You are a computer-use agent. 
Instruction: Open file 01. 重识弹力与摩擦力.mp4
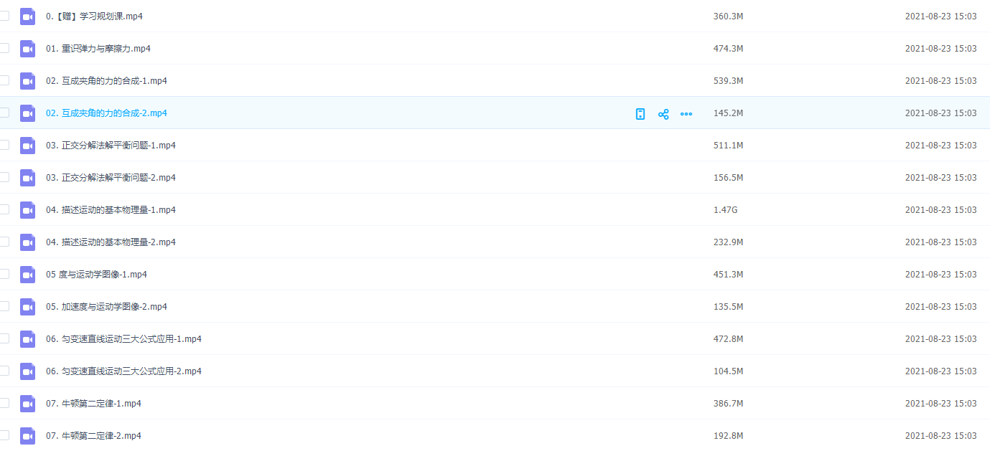coord(98,49)
